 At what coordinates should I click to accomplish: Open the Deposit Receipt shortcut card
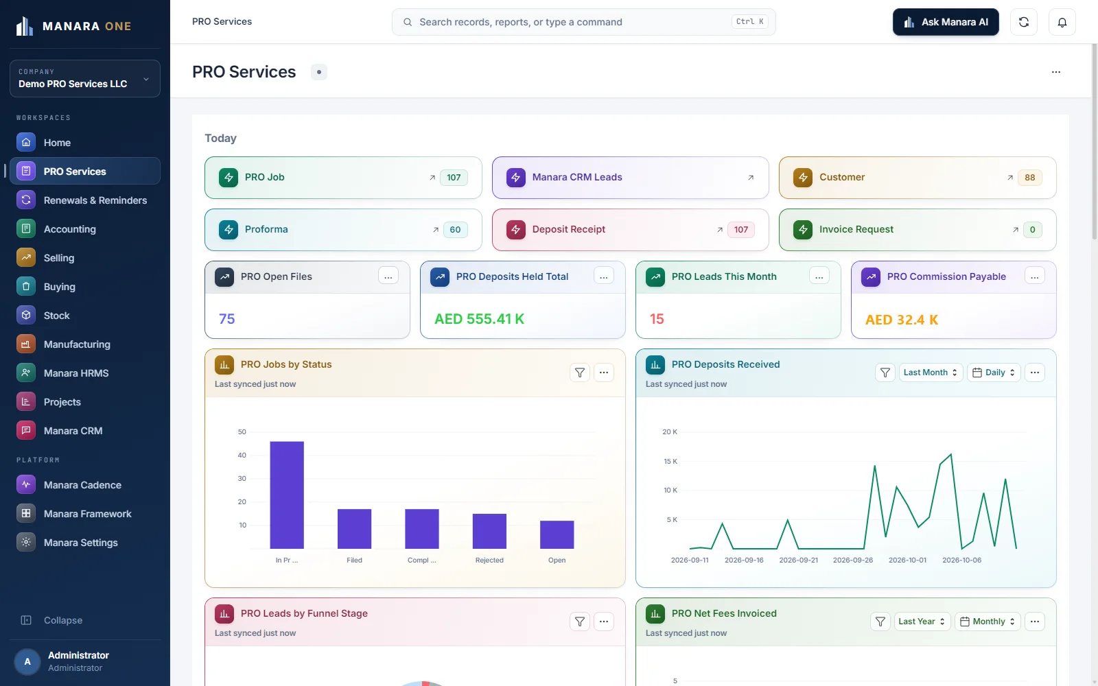630,230
